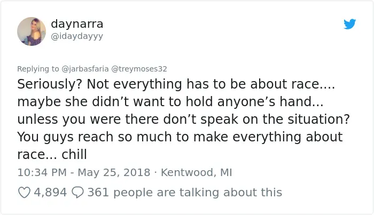Click empty card space beside the avatar
374x215 pixels.
tap(215, 36)
